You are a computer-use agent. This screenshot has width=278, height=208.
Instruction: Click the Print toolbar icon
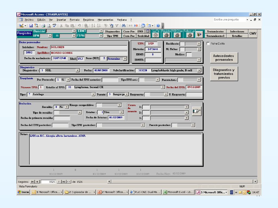pyautogui.click(x=43, y=26)
